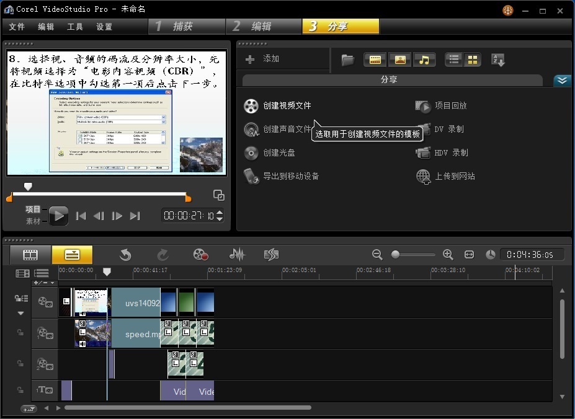This screenshot has width=575, height=419.
Task: Click the 创建光盘 (create disc) icon
Action: pos(251,153)
